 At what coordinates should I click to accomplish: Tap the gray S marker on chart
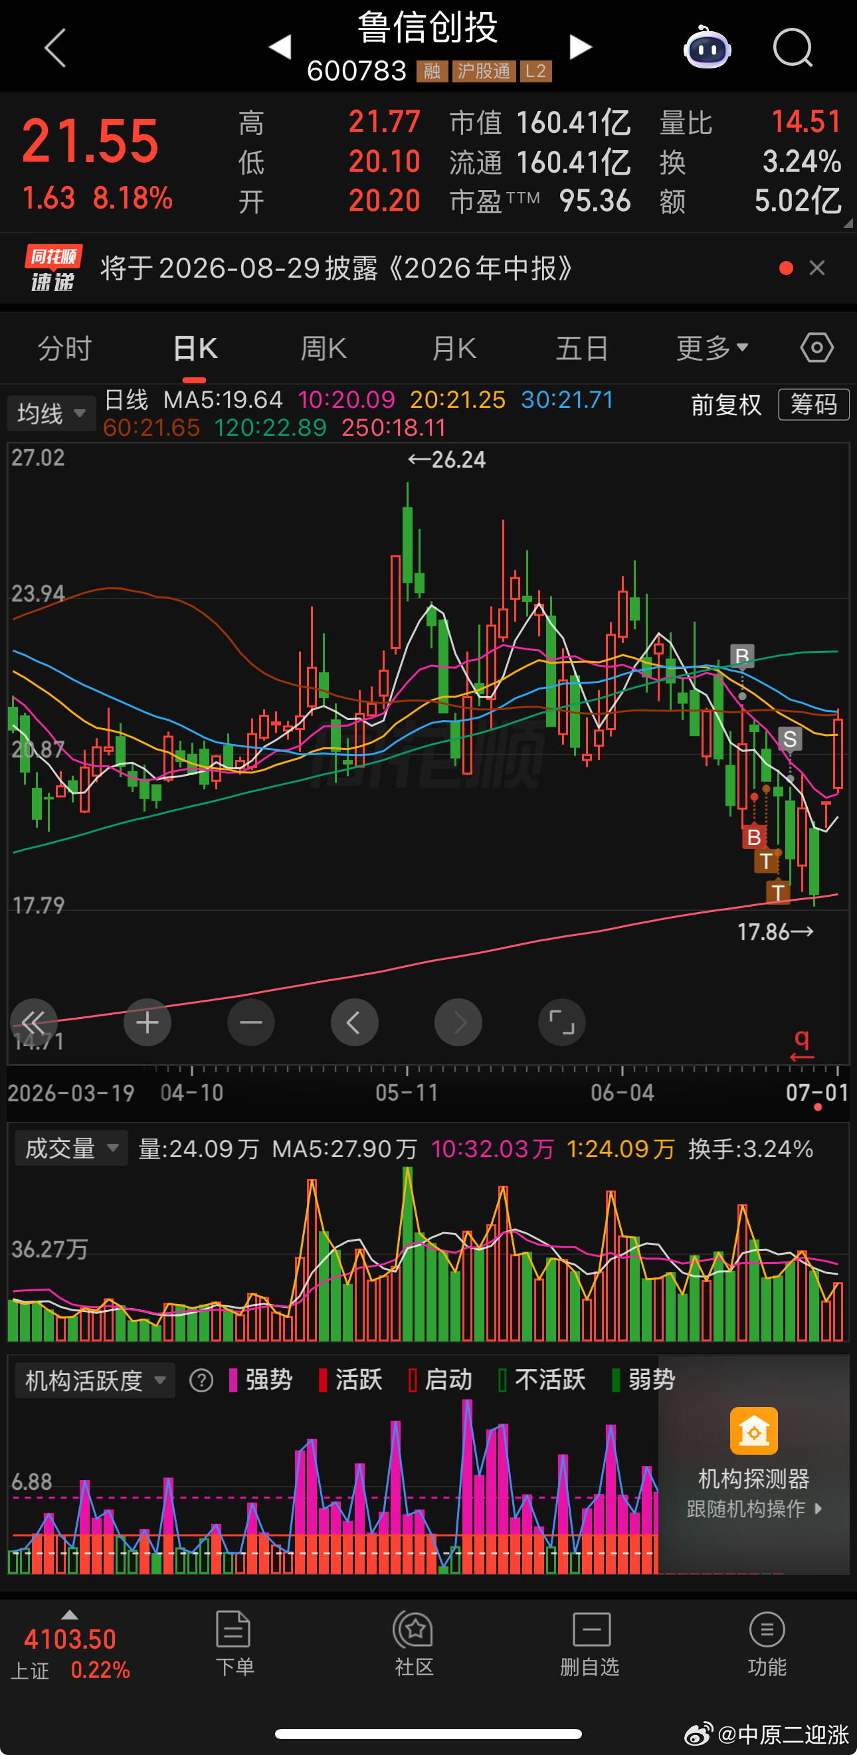click(x=789, y=739)
